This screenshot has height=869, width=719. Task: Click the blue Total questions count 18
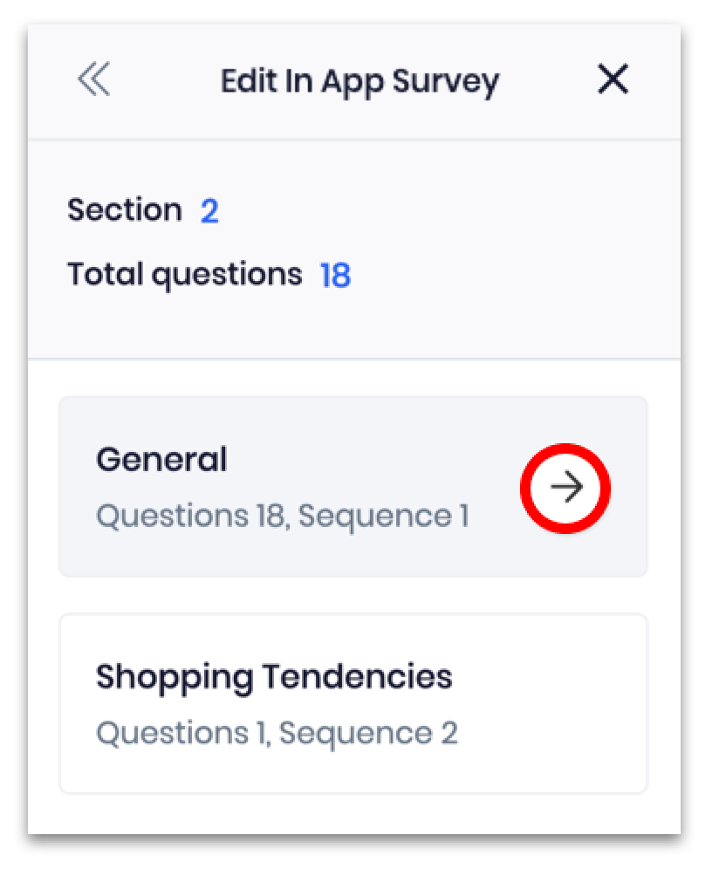pos(335,276)
